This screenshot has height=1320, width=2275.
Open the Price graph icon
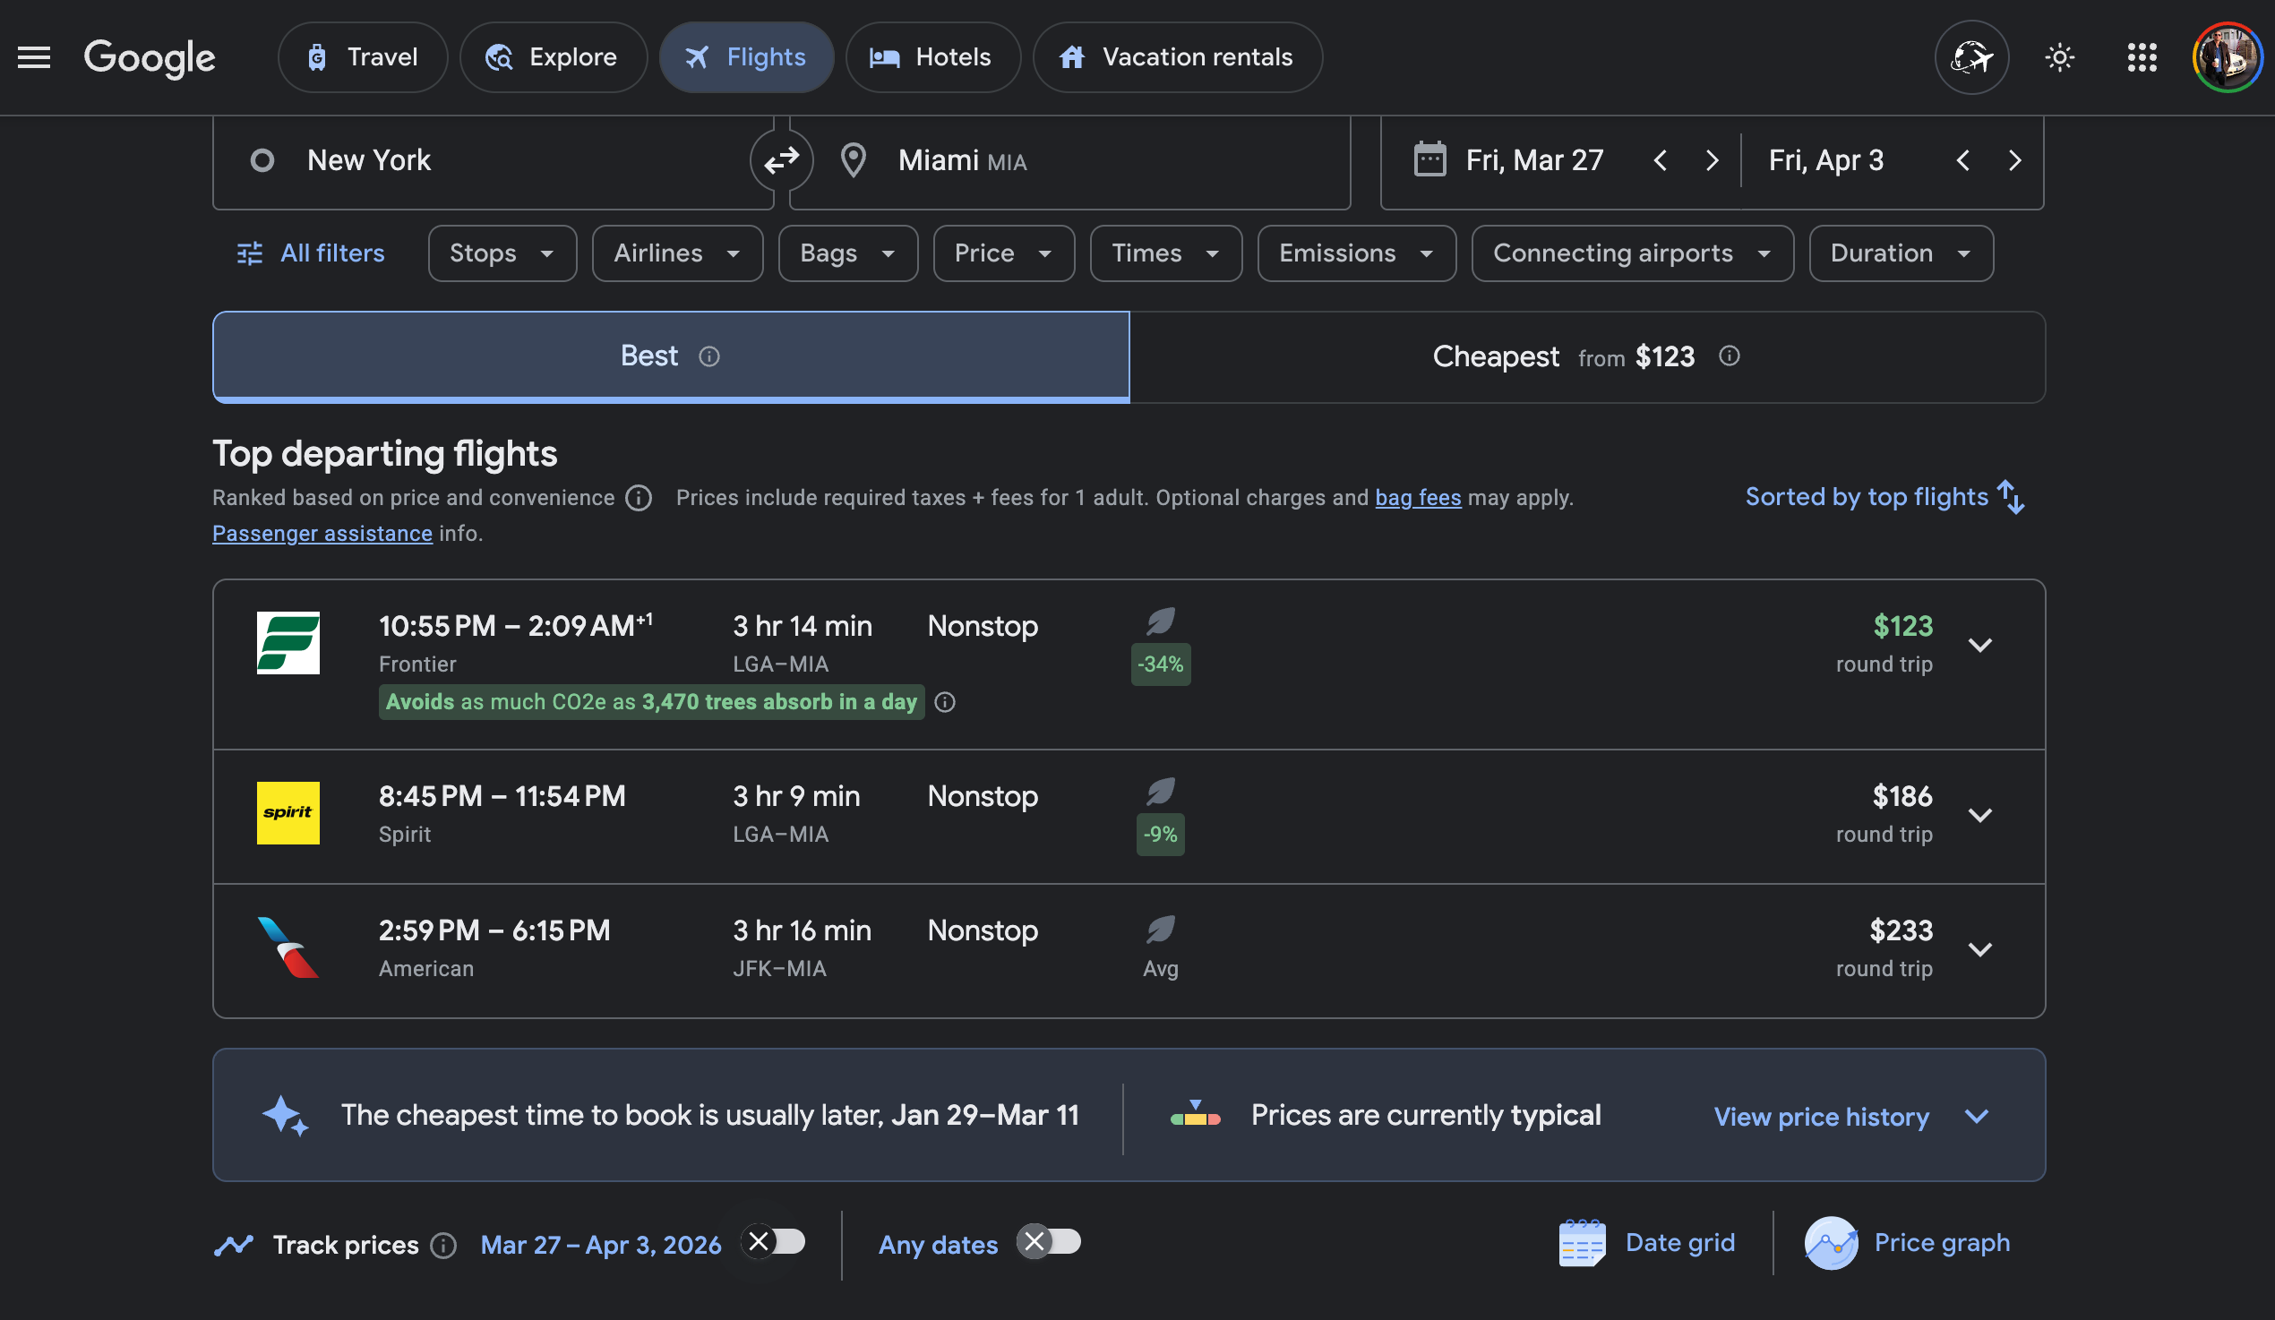tap(1830, 1243)
